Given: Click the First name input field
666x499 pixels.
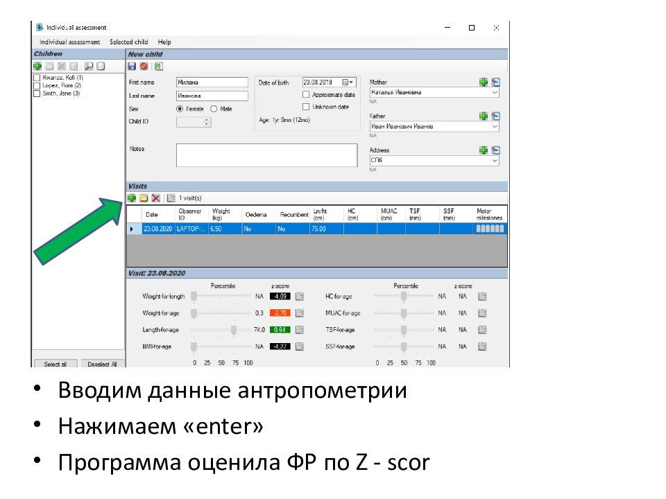Looking at the screenshot, I should (212, 82).
